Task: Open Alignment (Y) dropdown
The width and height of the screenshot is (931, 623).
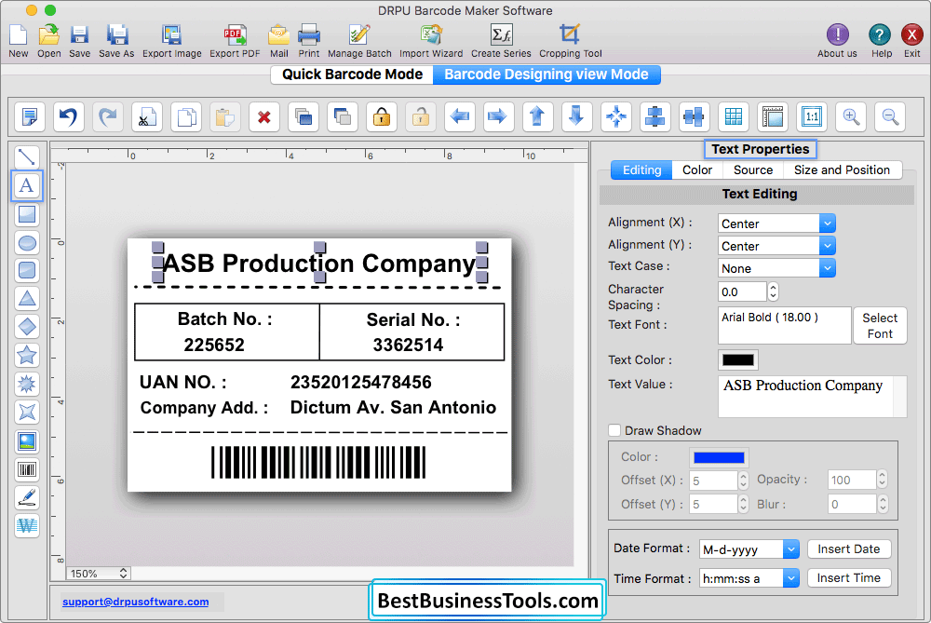Action: click(776, 246)
